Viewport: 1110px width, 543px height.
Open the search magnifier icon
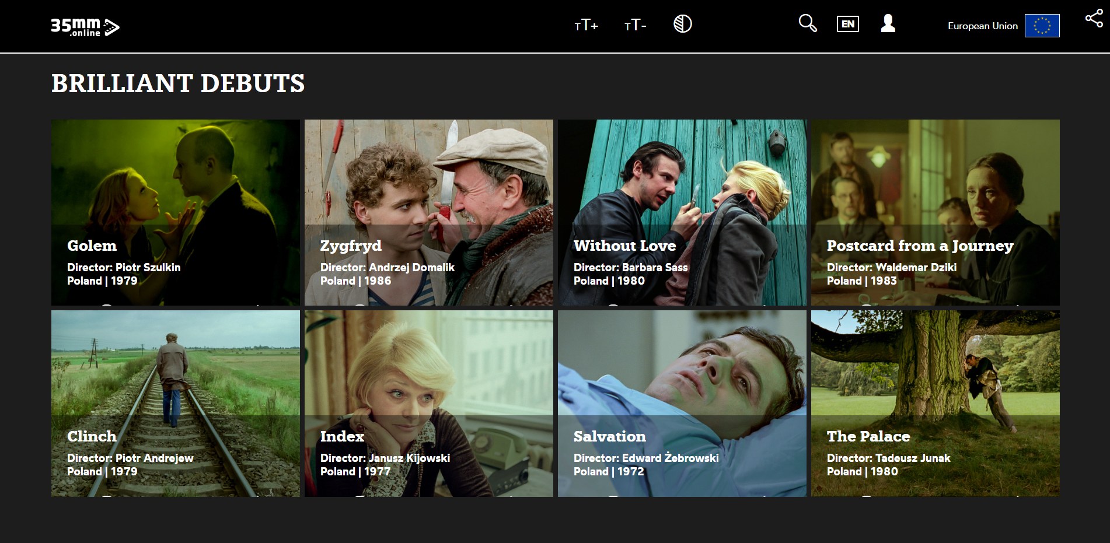808,23
